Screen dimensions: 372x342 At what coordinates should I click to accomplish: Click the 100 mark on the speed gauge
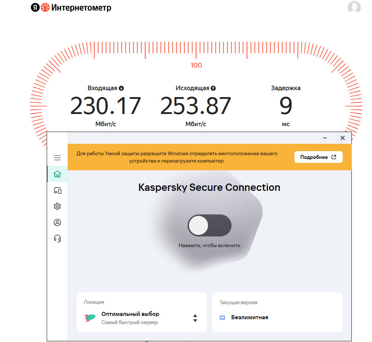(196, 65)
